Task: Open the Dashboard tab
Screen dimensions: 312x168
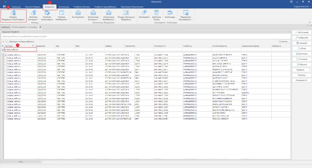Action: point(5,27)
